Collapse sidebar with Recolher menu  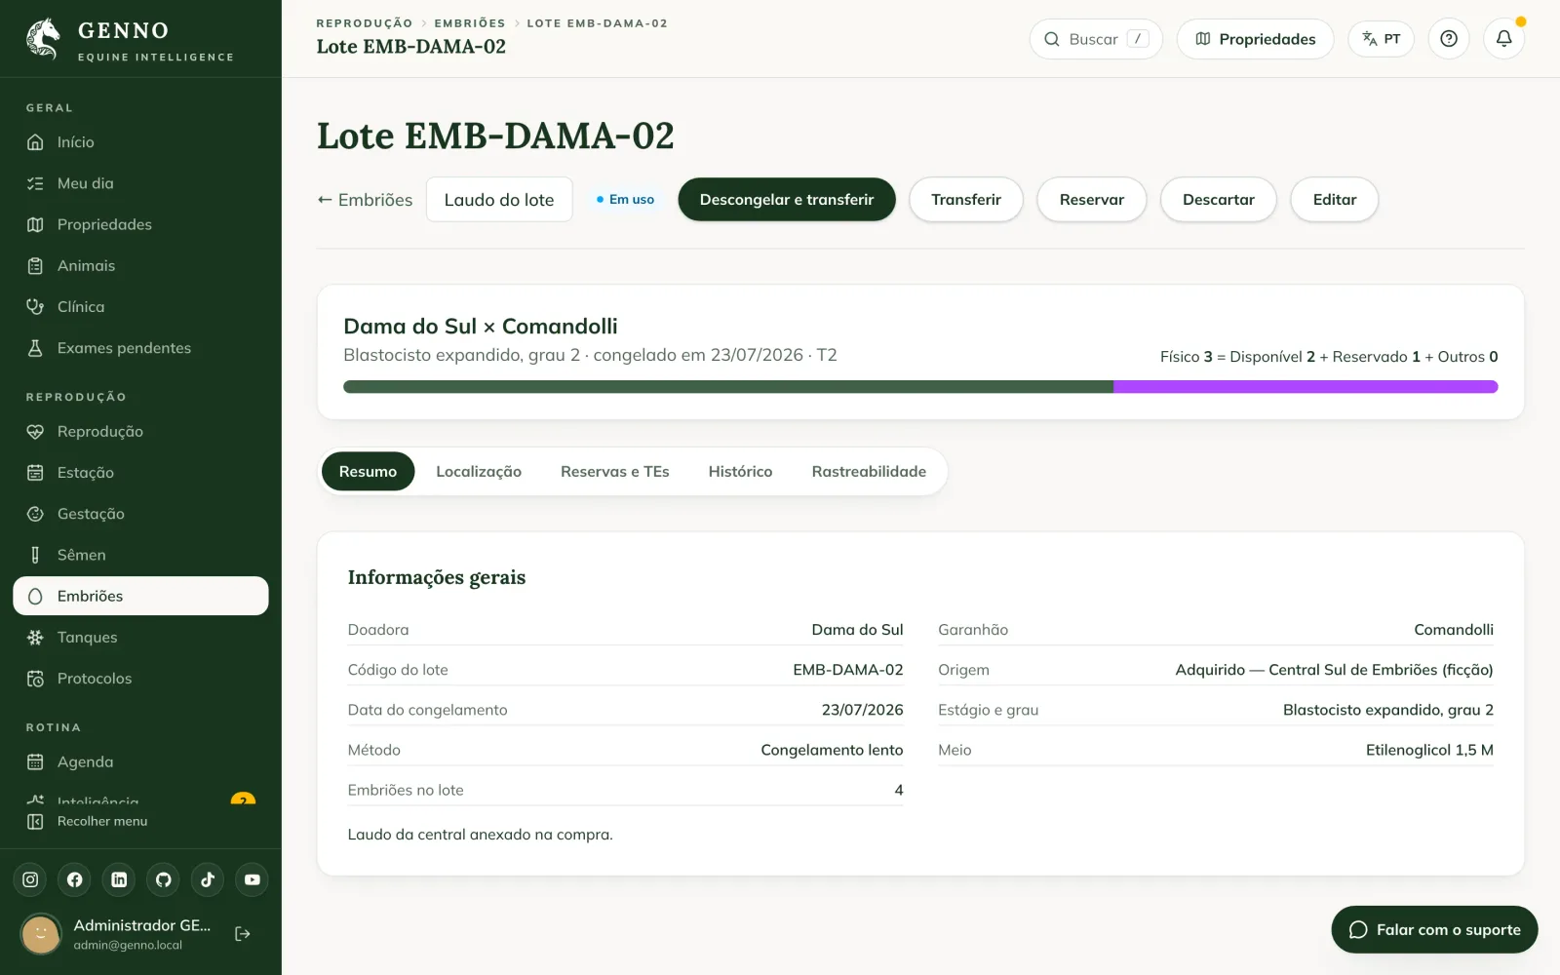[x=88, y=822]
